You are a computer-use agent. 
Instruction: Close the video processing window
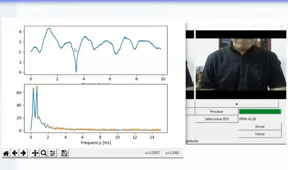click(x=281, y=26)
